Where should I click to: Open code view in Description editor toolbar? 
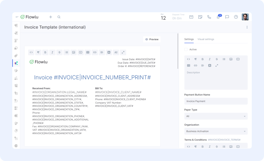tap(188, 59)
